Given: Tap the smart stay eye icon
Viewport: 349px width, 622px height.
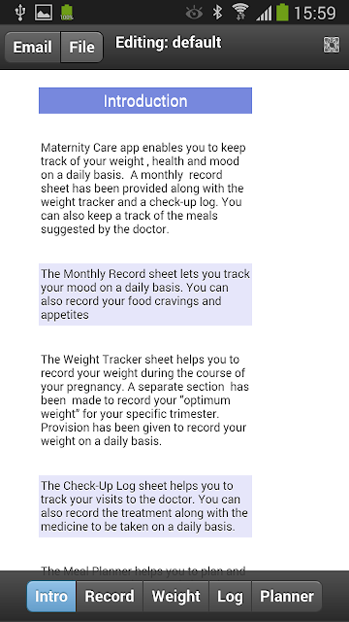Looking at the screenshot, I should (x=194, y=13).
